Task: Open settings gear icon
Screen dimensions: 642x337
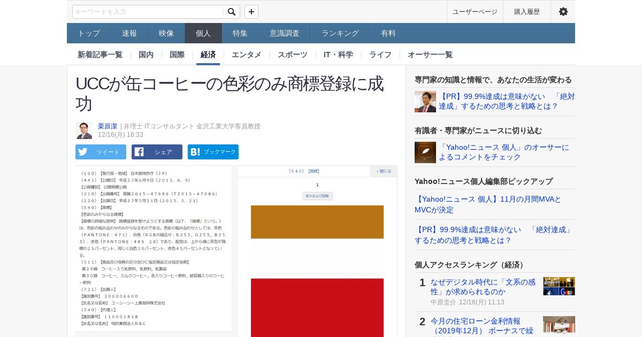Action: click(563, 12)
